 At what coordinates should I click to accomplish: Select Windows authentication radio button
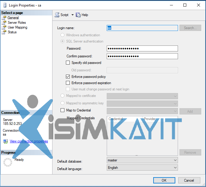coord(62,35)
